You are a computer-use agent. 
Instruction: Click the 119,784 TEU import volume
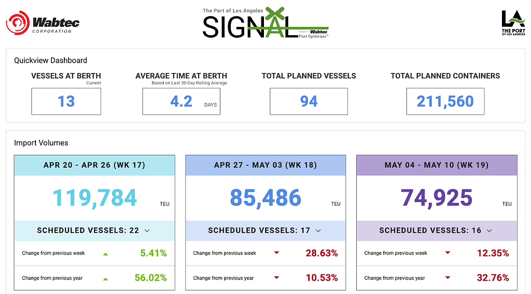pyautogui.click(x=94, y=198)
